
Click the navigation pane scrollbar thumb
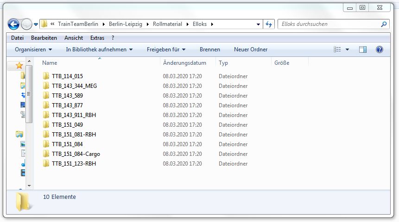29,94
